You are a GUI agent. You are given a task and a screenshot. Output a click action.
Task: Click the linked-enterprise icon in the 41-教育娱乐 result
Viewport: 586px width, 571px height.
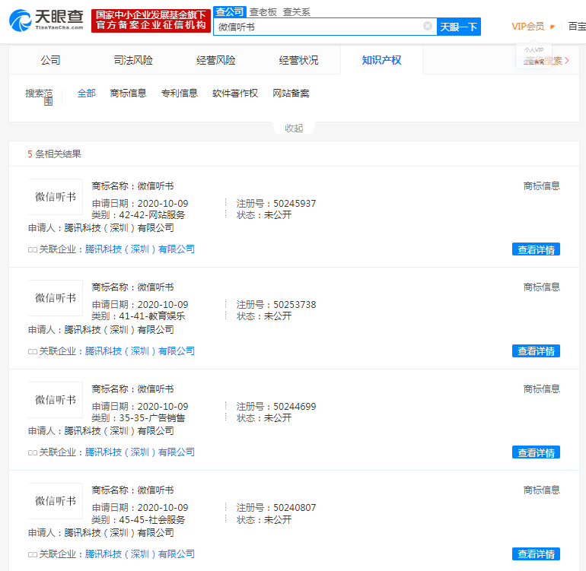click(x=33, y=352)
